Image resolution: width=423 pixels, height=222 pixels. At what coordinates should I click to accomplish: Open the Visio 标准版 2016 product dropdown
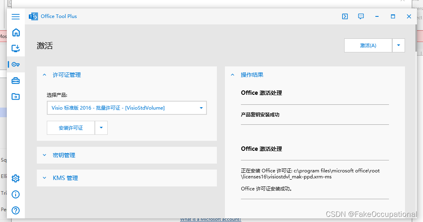pyautogui.click(x=127, y=108)
